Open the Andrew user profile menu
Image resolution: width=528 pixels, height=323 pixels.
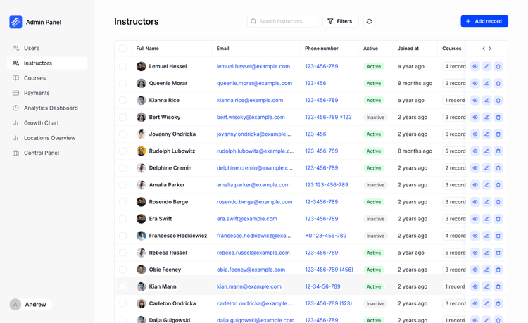click(x=30, y=305)
